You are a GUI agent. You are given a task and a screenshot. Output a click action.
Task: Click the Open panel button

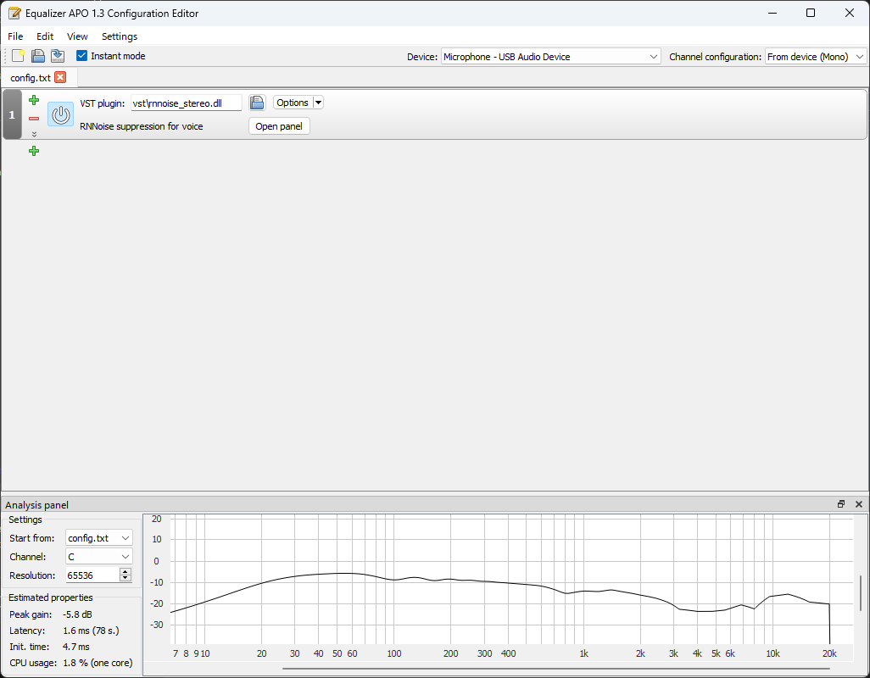pos(279,126)
